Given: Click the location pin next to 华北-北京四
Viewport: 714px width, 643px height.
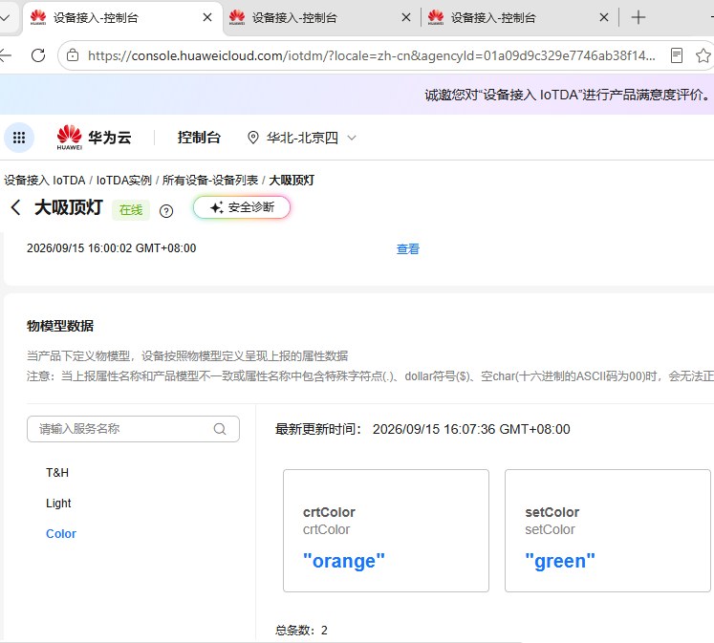Looking at the screenshot, I should click(252, 138).
